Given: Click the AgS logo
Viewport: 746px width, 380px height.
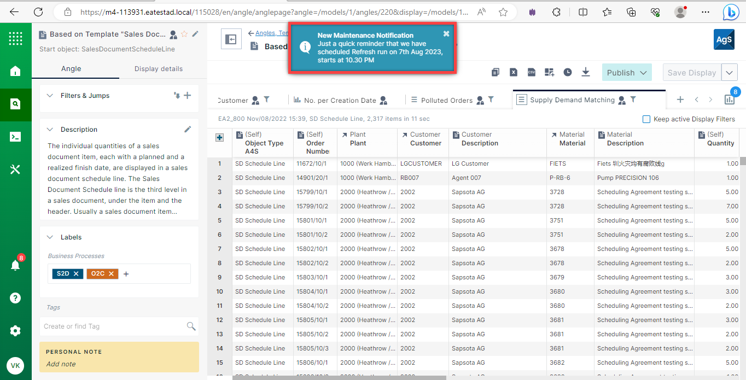Looking at the screenshot, I should (724, 39).
